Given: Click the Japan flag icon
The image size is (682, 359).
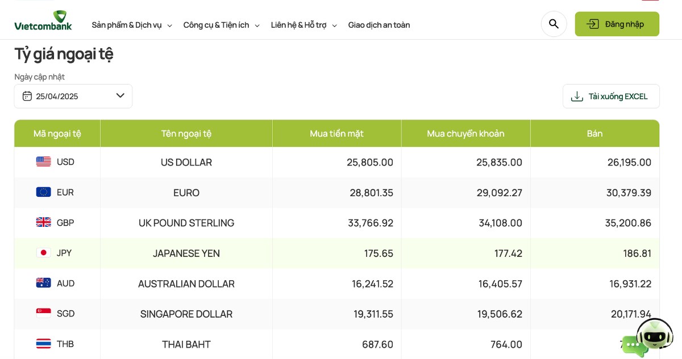Looking at the screenshot, I should tap(44, 253).
